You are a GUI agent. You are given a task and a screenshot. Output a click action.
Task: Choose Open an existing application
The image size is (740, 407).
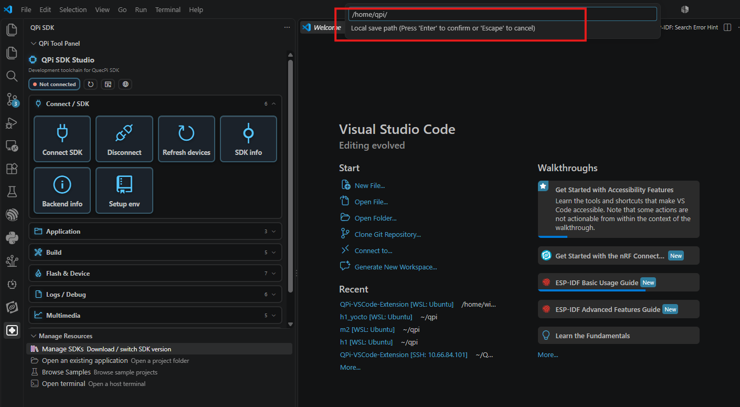(160, 360)
